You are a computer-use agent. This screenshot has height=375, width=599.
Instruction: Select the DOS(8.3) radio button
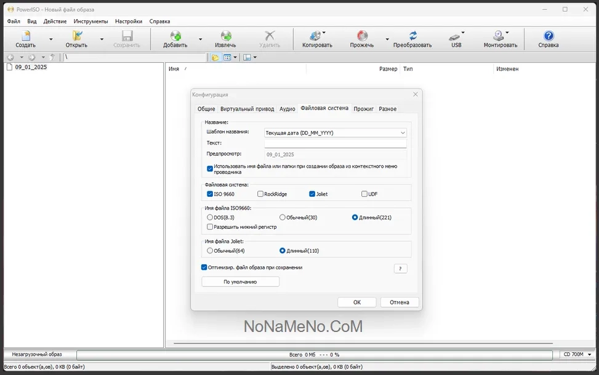(210, 218)
